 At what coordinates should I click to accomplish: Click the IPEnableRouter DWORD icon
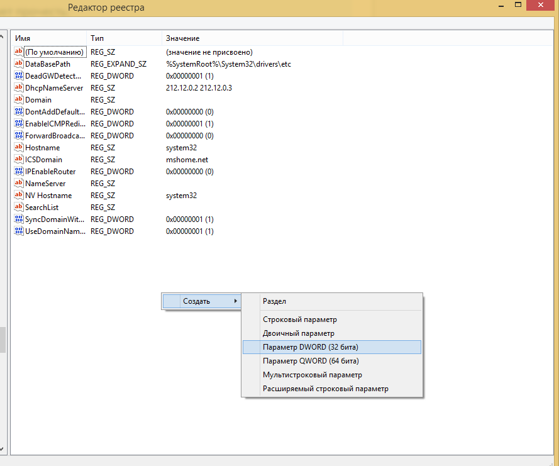tap(18, 172)
